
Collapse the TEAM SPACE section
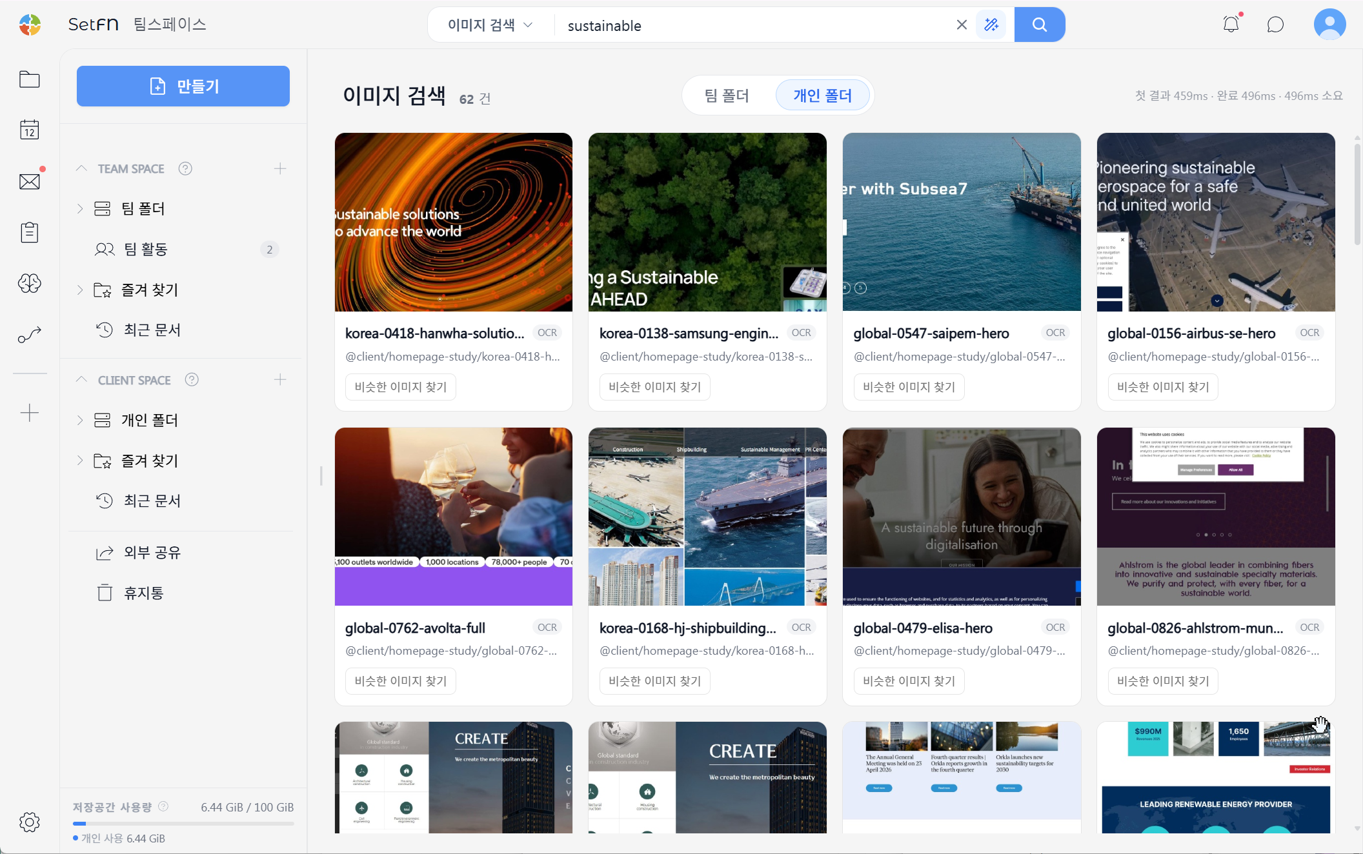click(x=81, y=168)
